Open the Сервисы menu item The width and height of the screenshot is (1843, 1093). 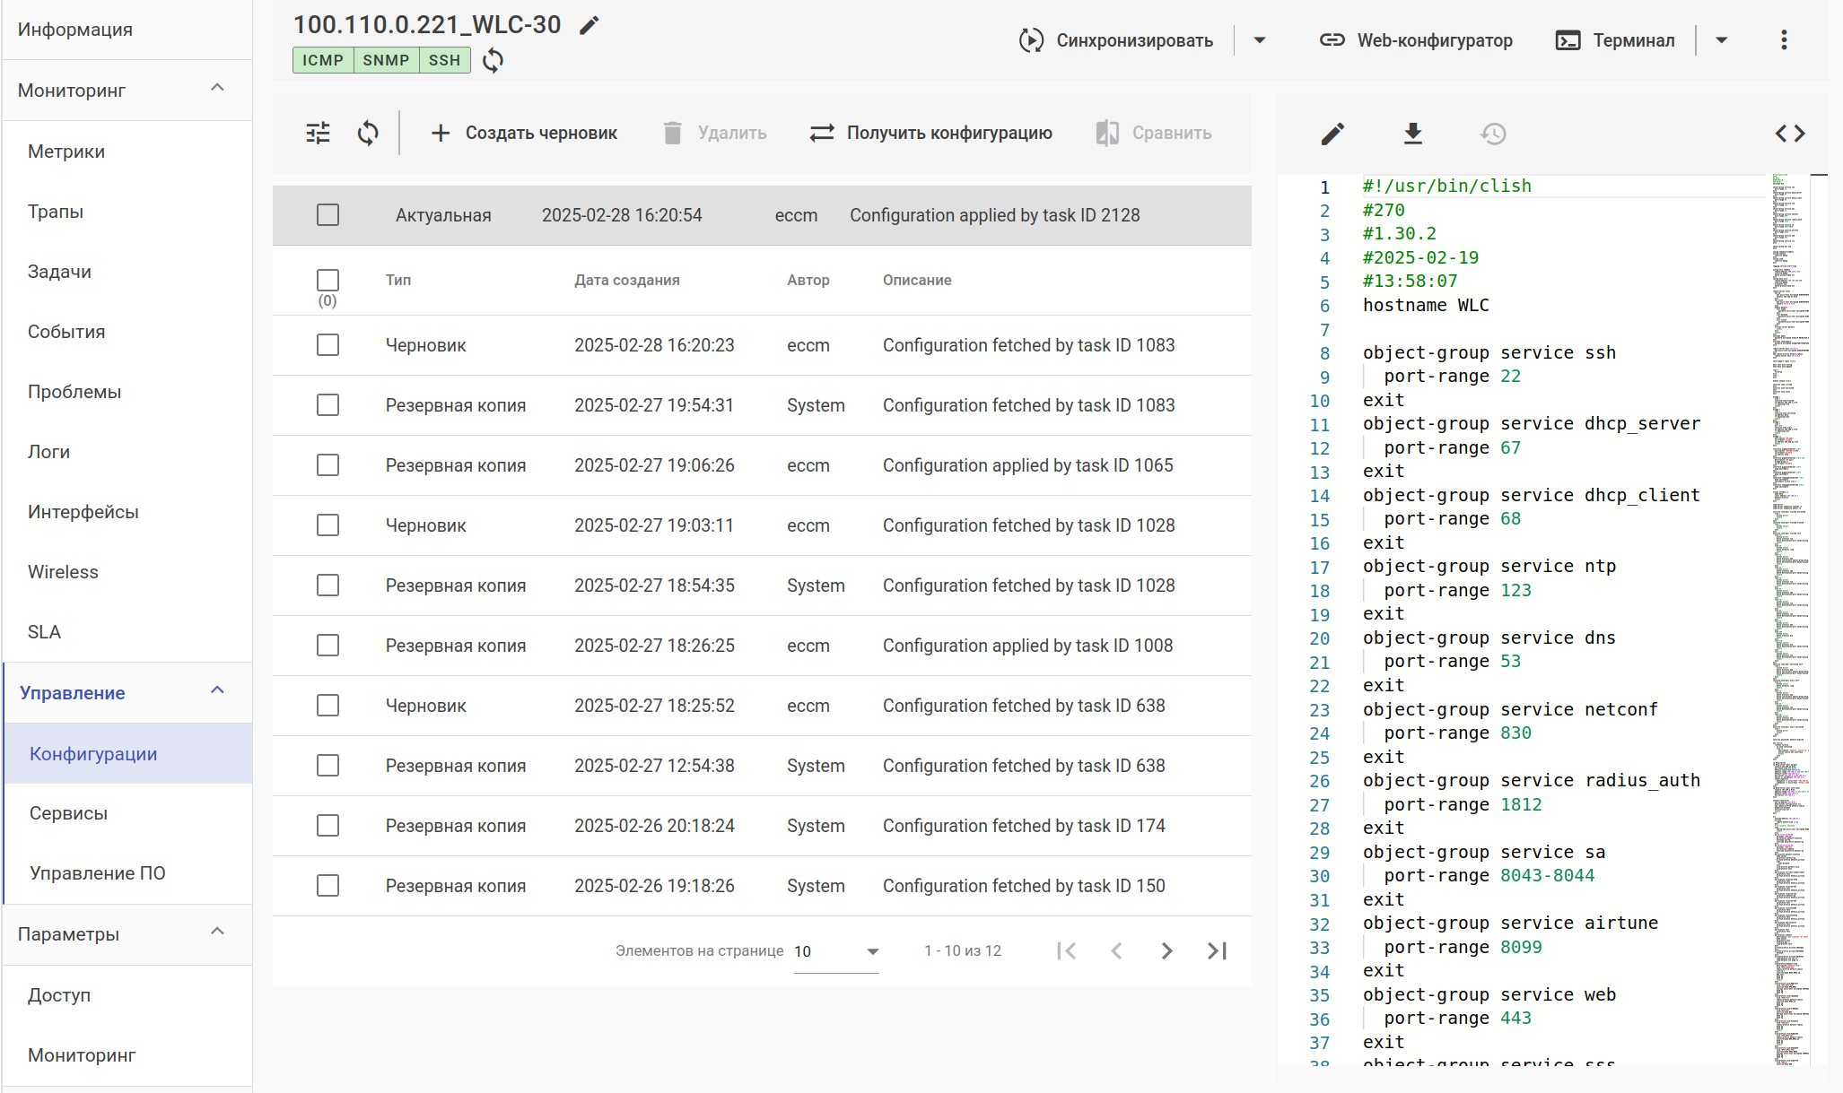pos(68,813)
